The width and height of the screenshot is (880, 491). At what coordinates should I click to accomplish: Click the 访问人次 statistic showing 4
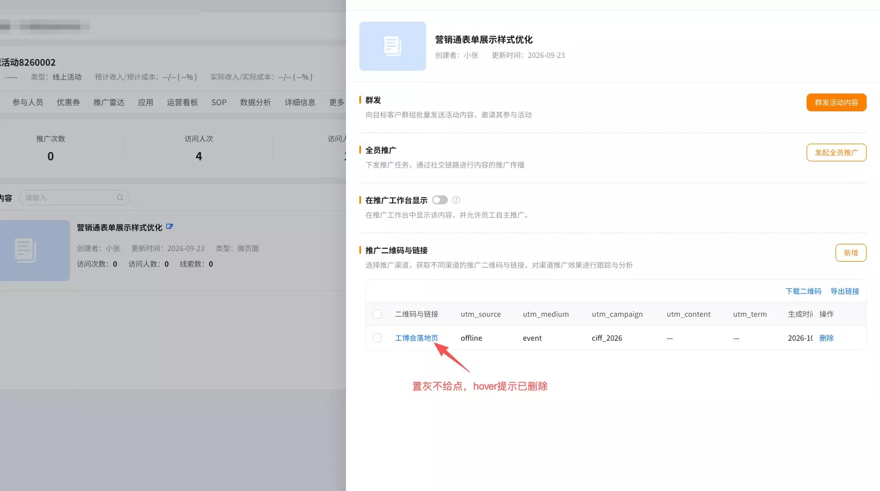click(x=199, y=156)
